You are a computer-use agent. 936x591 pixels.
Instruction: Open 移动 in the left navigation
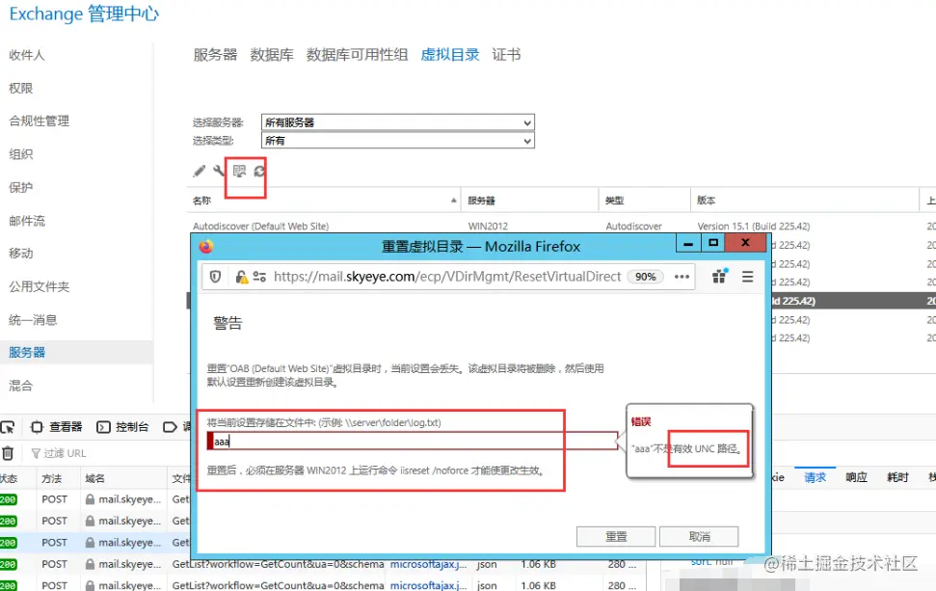[x=21, y=254]
